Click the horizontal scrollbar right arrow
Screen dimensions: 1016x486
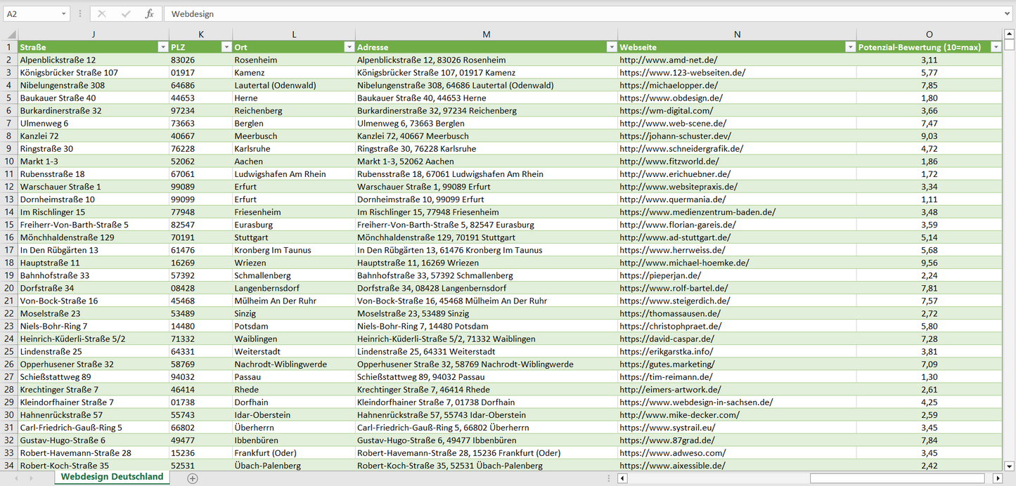coord(997,478)
